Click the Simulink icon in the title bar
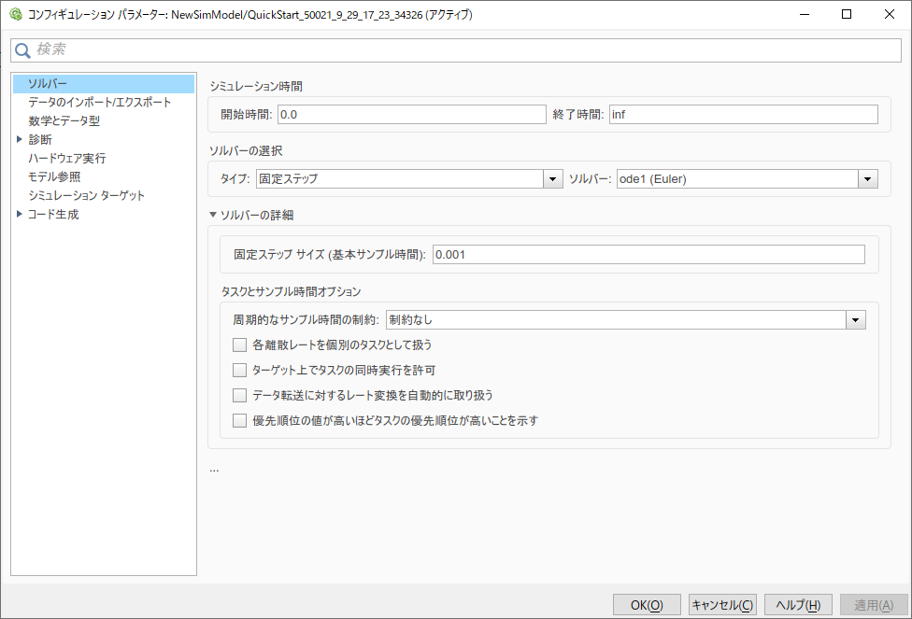This screenshot has height=619, width=912. point(16,14)
